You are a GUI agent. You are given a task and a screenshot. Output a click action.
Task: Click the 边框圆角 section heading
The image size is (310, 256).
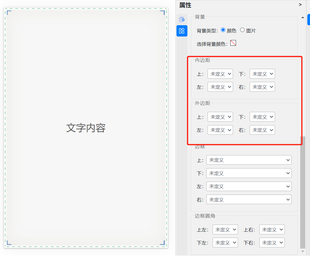click(205, 216)
